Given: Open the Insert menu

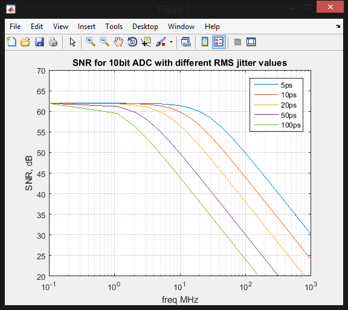Looking at the screenshot, I should tap(86, 27).
